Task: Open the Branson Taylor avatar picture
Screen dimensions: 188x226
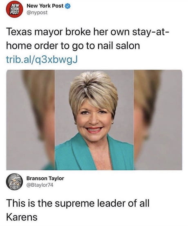Action: (14, 182)
